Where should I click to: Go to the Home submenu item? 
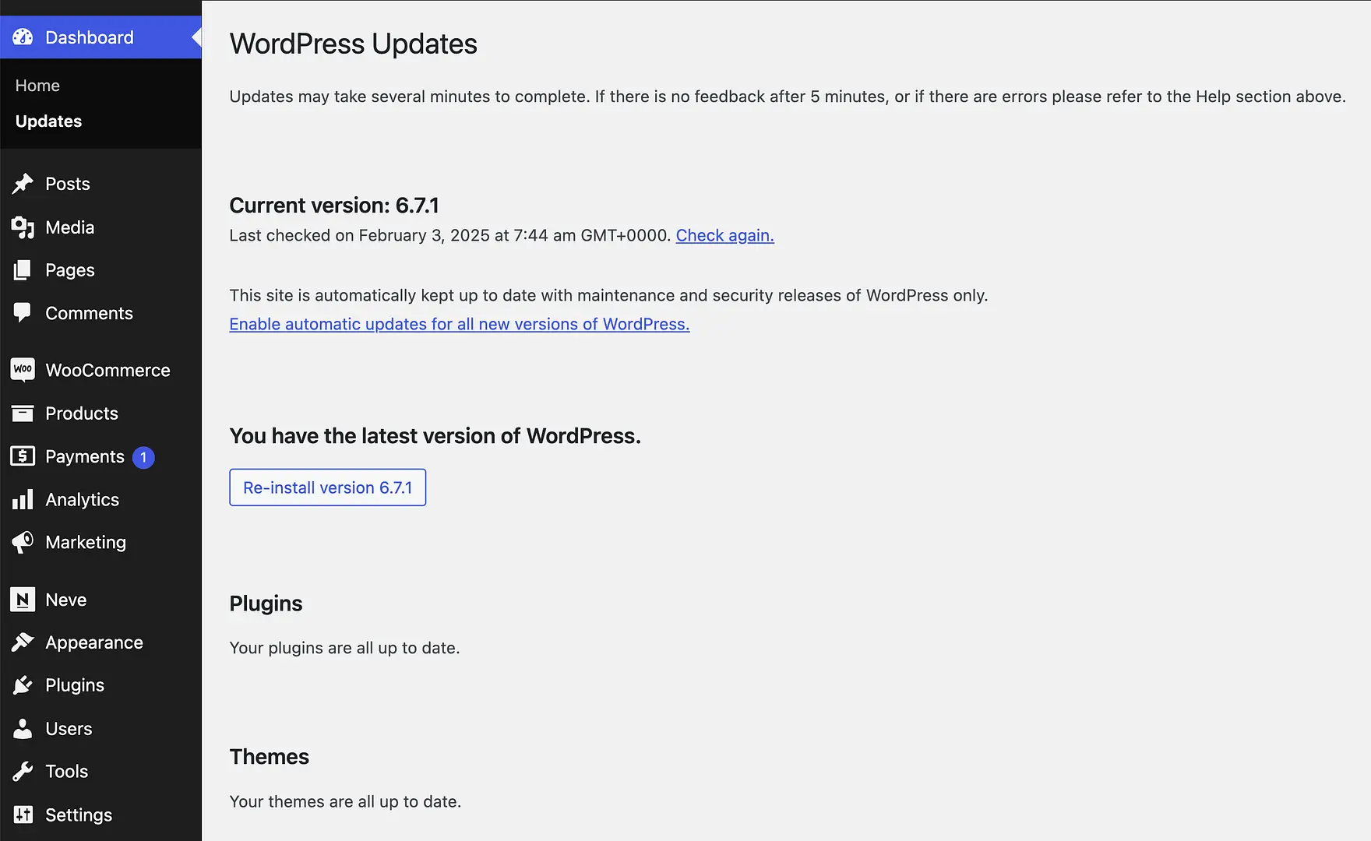point(37,85)
